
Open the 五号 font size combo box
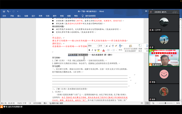(x=102, y=46)
